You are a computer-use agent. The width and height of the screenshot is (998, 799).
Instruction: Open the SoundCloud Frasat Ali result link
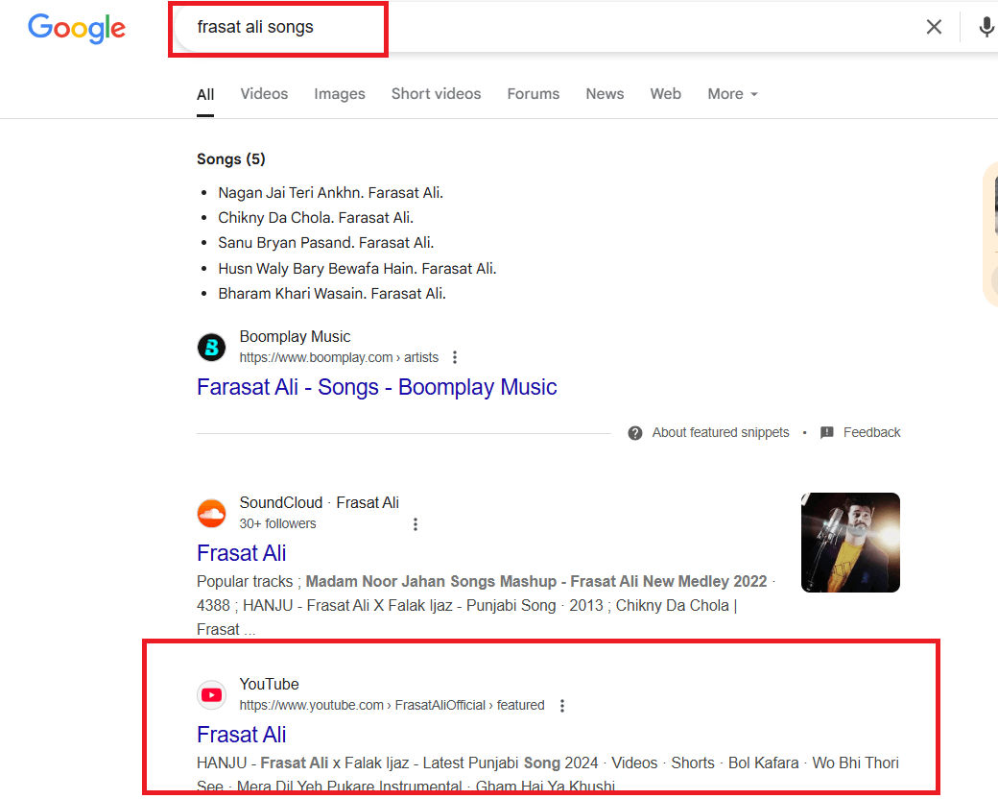coord(241,553)
